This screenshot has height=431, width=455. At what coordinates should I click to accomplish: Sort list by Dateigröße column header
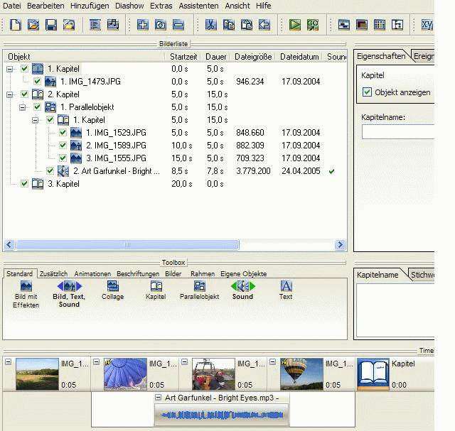point(253,56)
